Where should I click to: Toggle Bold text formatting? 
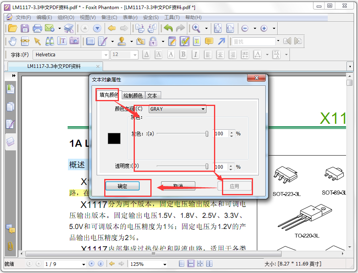pyautogui.click(x=183, y=55)
